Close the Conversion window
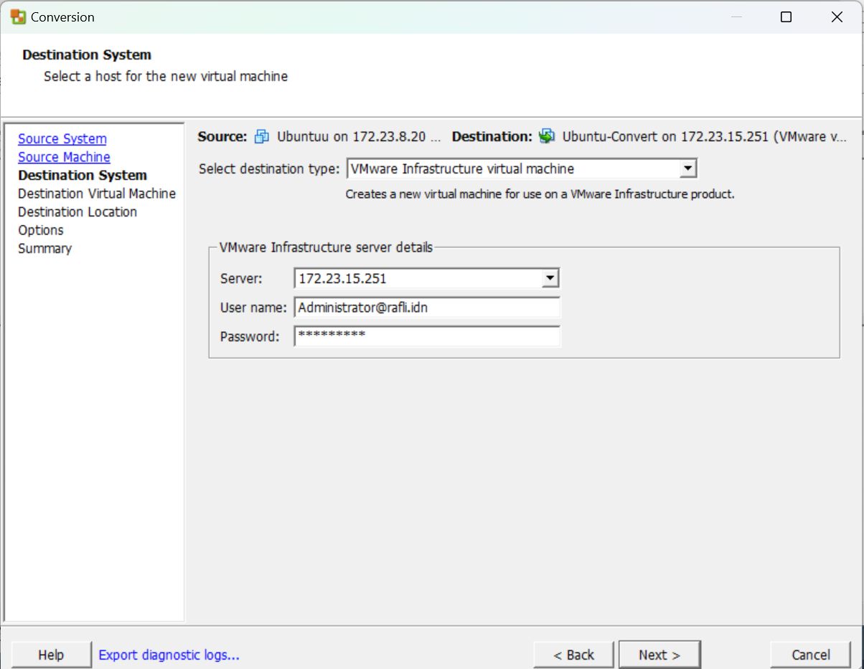864x669 pixels. 837,17
